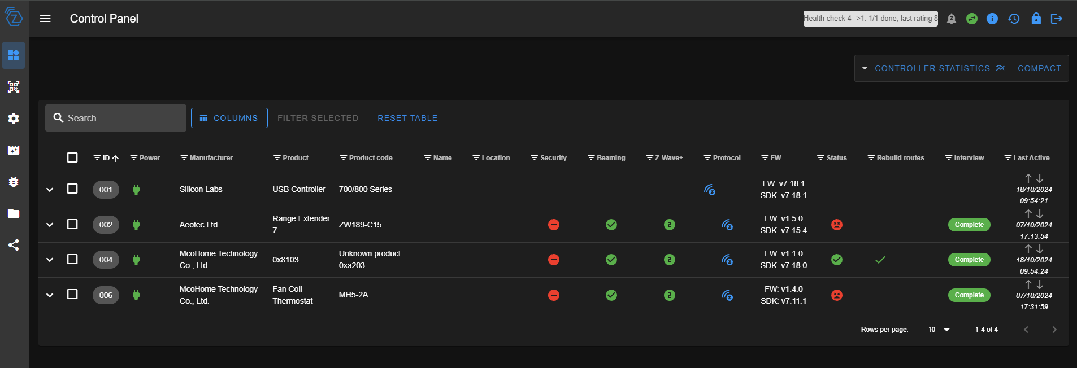Open the Store folder in sidebar
This screenshot has width=1077, height=368.
coord(14,213)
